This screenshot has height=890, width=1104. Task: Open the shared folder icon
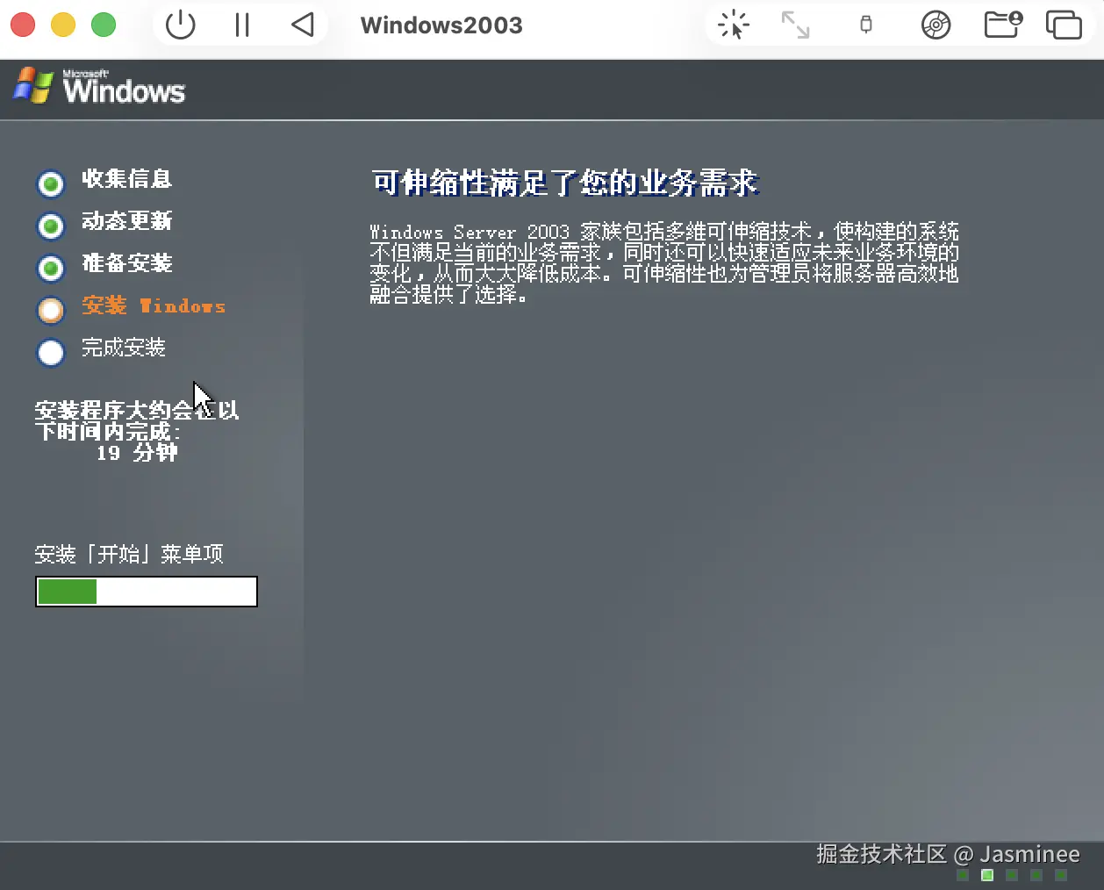click(x=1003, y=25)
